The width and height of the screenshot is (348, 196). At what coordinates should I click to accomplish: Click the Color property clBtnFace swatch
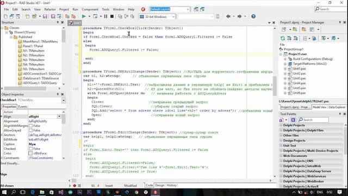pyautogui.click(x=30, y=154)
